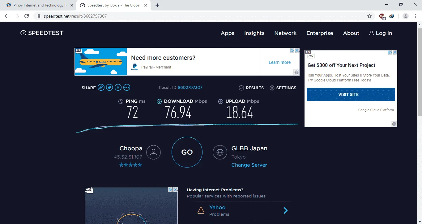Close the PayPal banner ad
Image resolution: width=422 pixels, height=224 pixels.
[x=297, y=50]
